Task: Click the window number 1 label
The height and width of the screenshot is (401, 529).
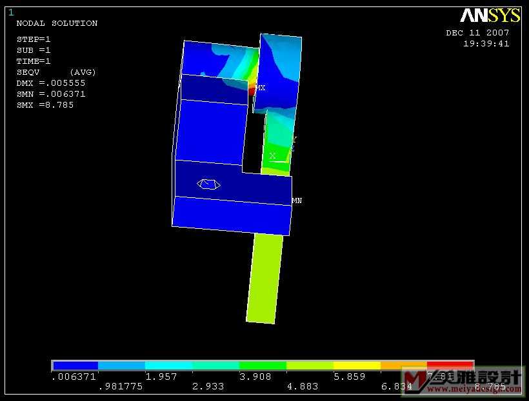Action: pos(11,12)
